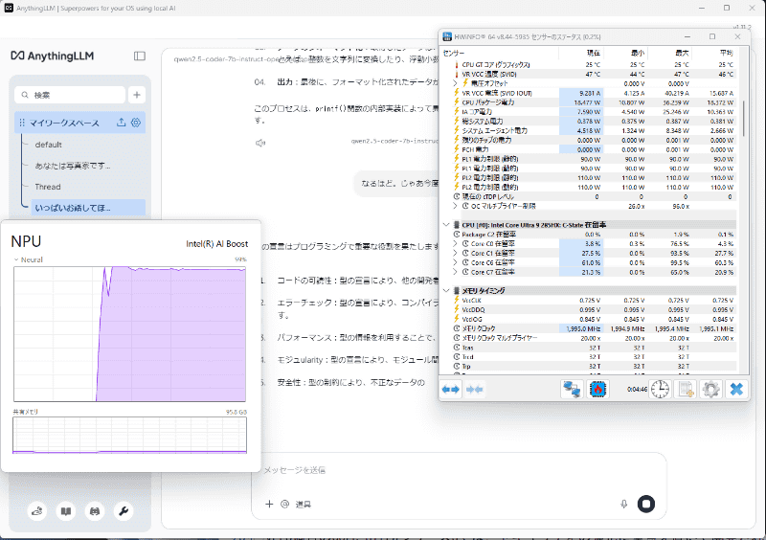766x540 pixels.
Task: Click the HWiNFO collapse columns arrows icon
Action: point(474,390)
